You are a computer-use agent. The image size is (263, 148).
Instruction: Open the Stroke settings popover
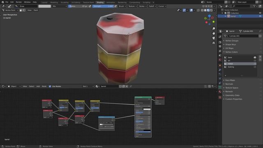[x=143, y=6]
